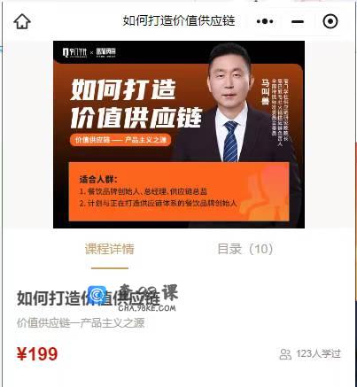This screenshot has height=387, width=357.
Task: Click the learners count people icon
Action: pos(285,354)
